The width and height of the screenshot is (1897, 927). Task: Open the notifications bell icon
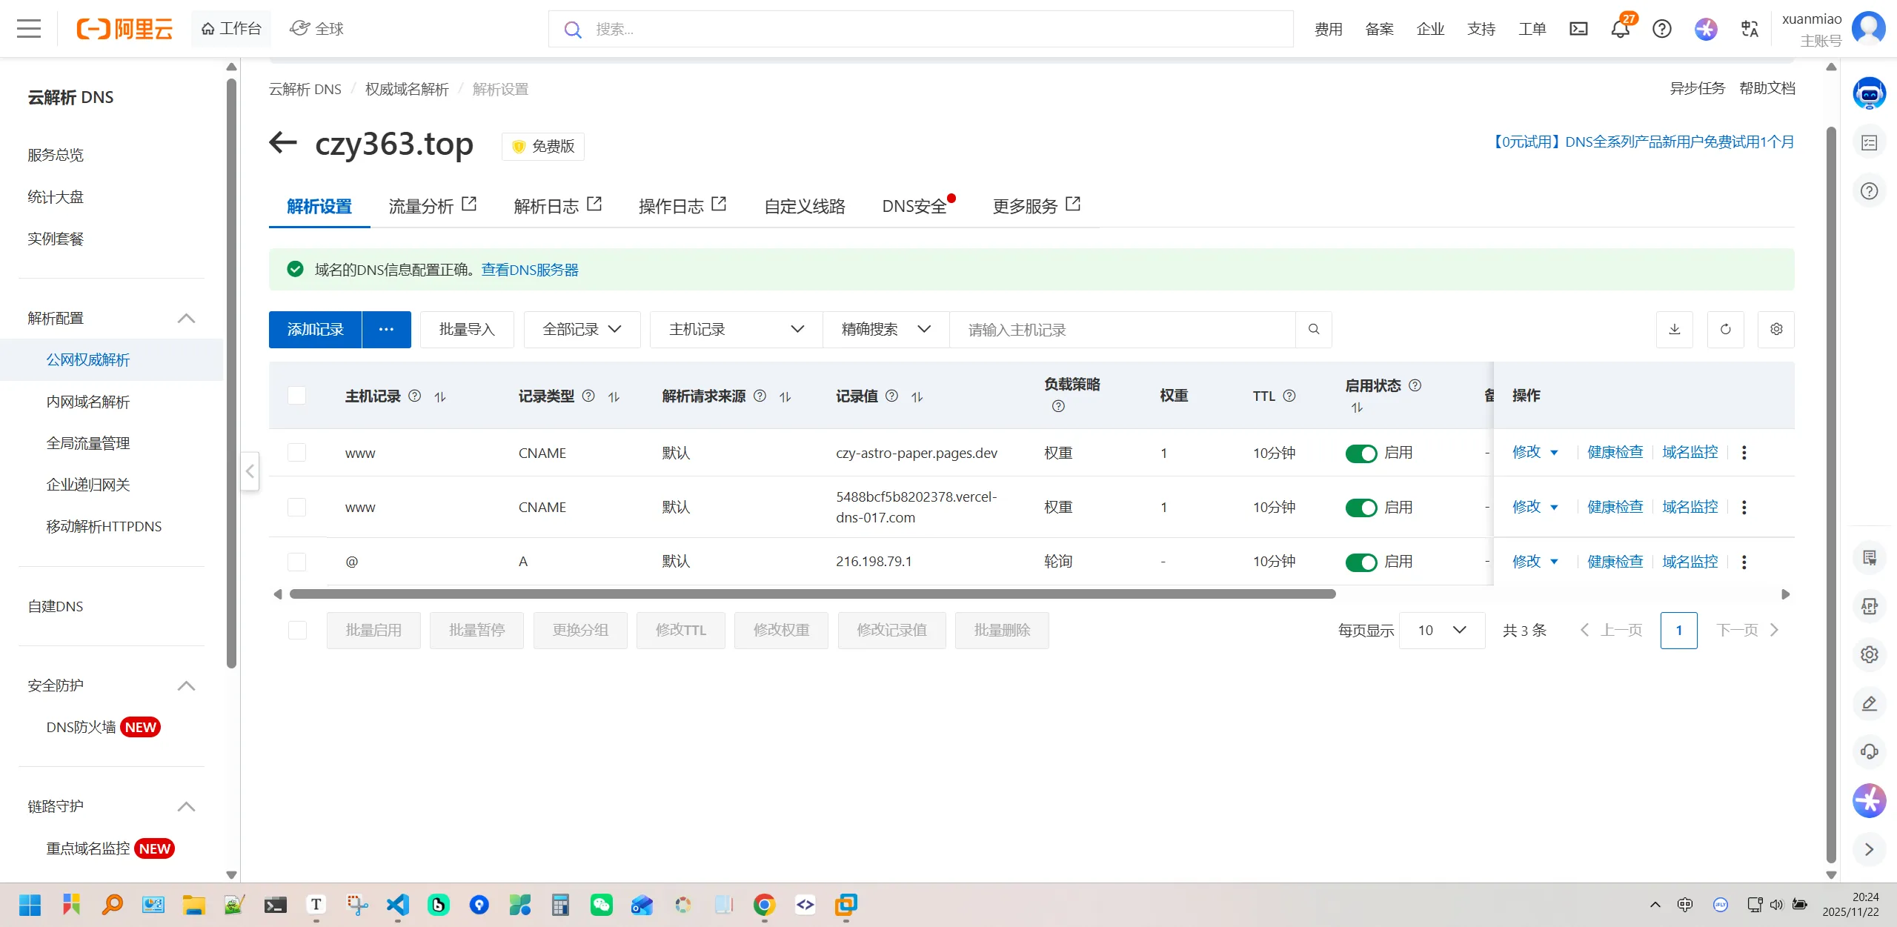coord(1620,29)
